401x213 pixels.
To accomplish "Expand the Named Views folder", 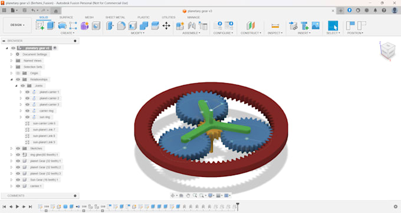I will pyautogui.click(x=11, y=61).
